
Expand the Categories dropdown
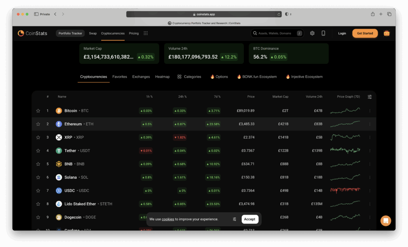click(x=189, y=77)
